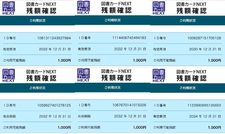Click ご利用状況 header above ID 1067670141015026
Screen dimensions: 225x134
pos(112,87)
